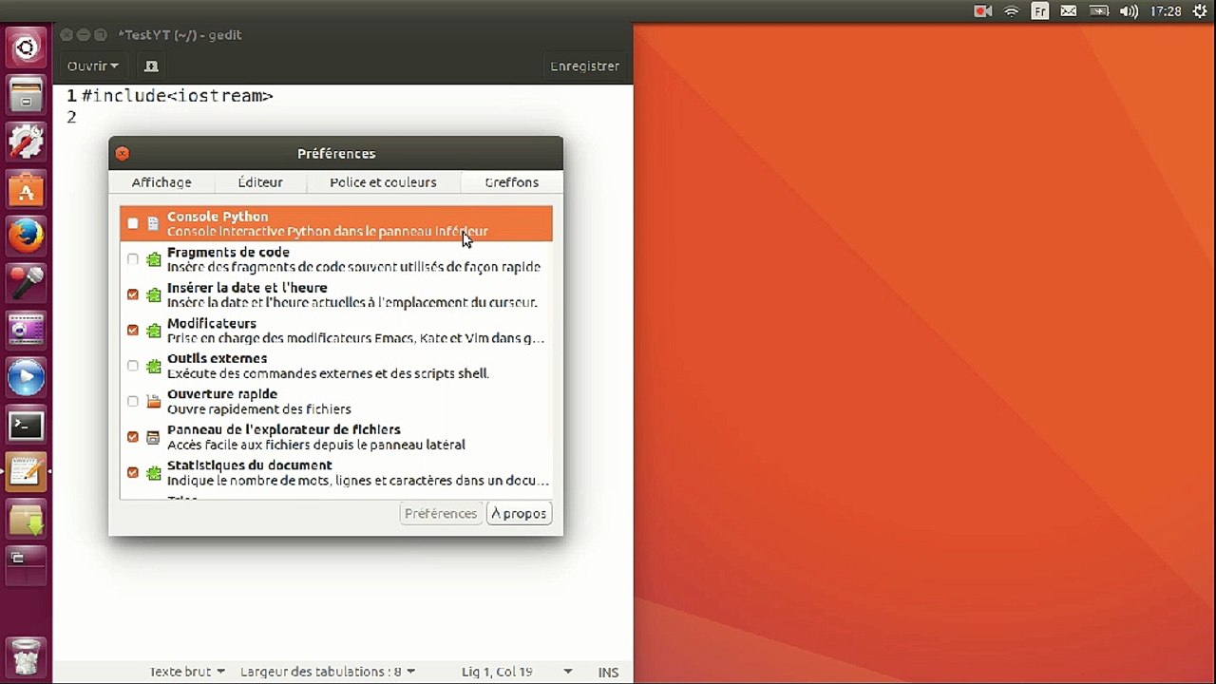
Task: Click the plugin Préférences button
Action: [x=441, y=513]
